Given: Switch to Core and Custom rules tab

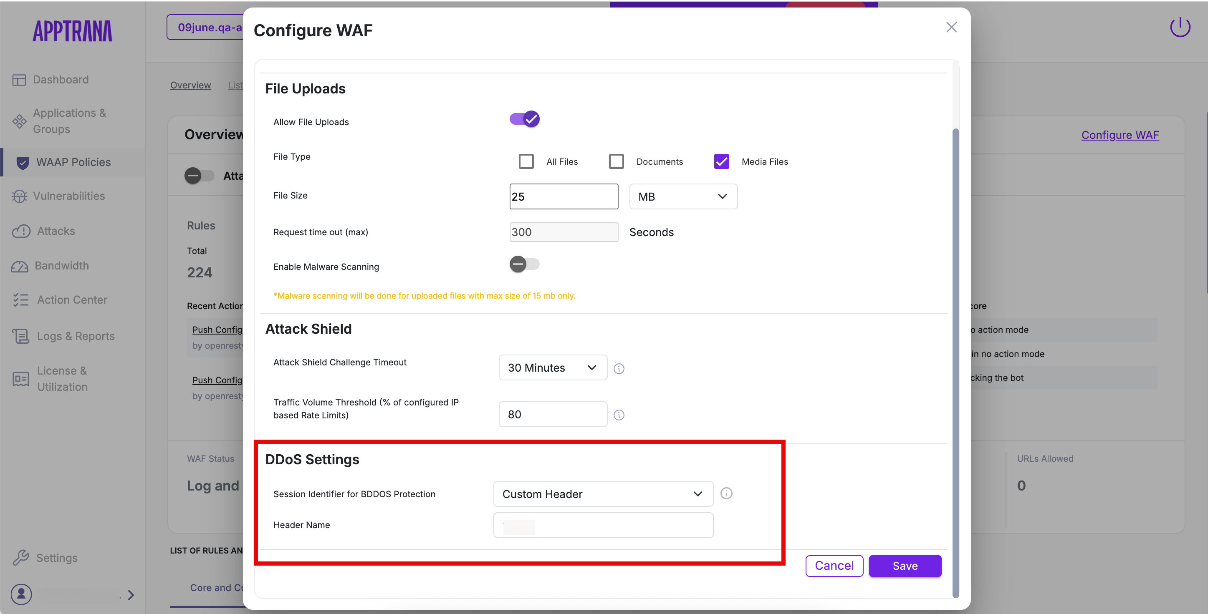Looking at the screenshot, I should pos(217,588).
